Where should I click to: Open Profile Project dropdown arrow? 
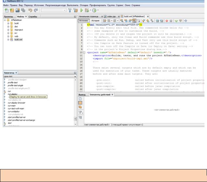[98, 10]
